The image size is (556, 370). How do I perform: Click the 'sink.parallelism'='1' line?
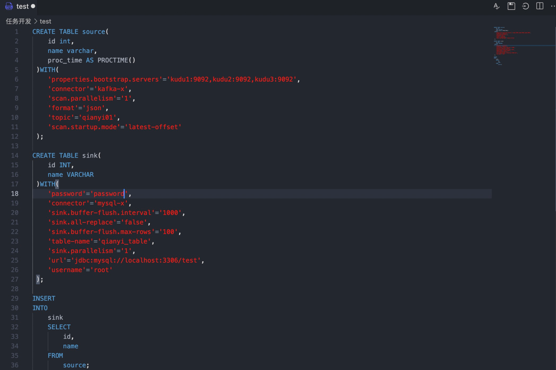[x=91, y=251]
